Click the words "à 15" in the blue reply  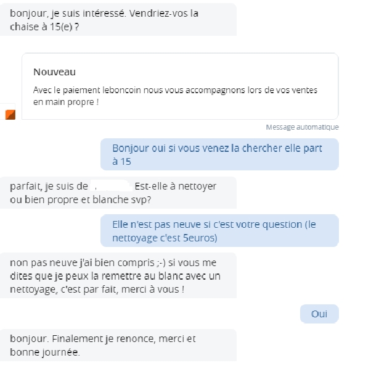click(122, 161)
